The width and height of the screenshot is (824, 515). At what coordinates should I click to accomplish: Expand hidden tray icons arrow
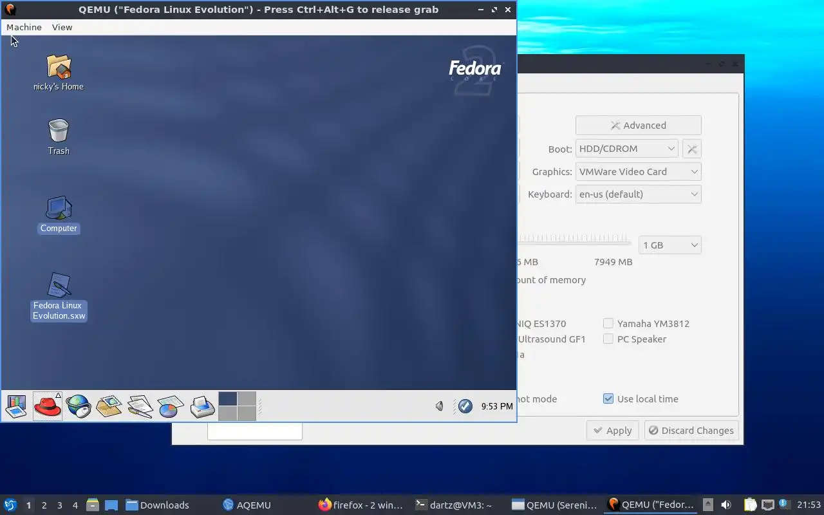[707, 505]
